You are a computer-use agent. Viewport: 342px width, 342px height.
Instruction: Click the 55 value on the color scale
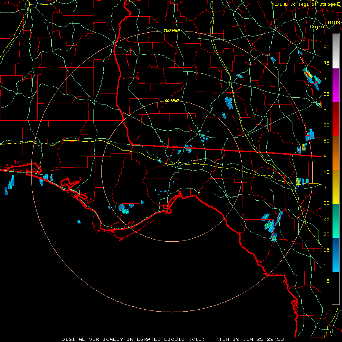326,125
